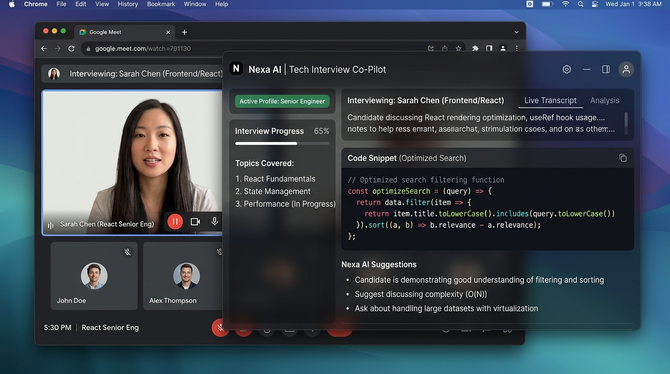Screen dimensions: 670x374
Task: Switch to the Live Transcript tab
Action: click(x=550, y=100)
